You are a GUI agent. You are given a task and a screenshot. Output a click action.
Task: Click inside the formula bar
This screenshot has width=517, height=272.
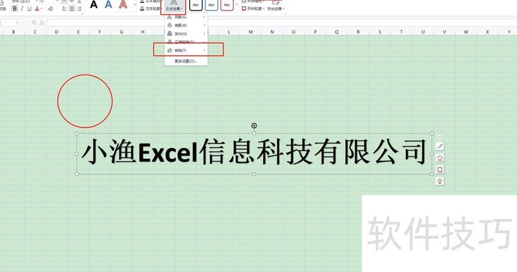point(282,23)
